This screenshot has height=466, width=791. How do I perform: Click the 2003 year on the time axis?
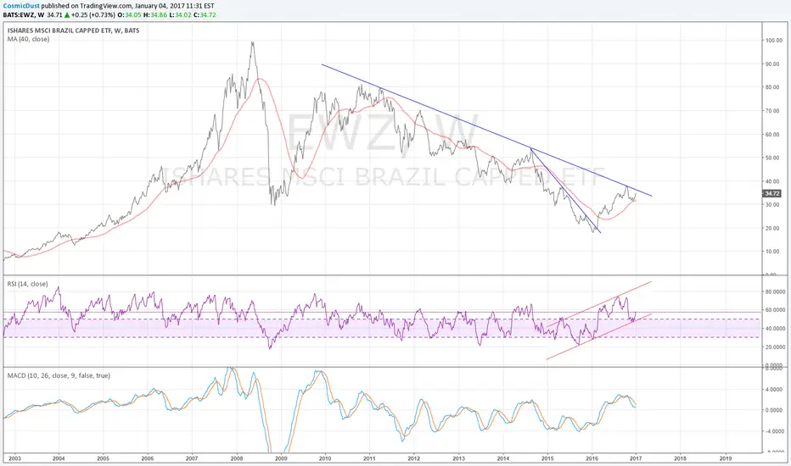(14, 458)
